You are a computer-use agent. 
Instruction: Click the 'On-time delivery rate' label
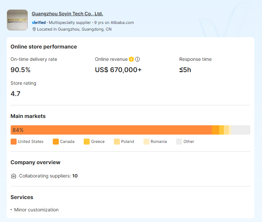point(34,59)
